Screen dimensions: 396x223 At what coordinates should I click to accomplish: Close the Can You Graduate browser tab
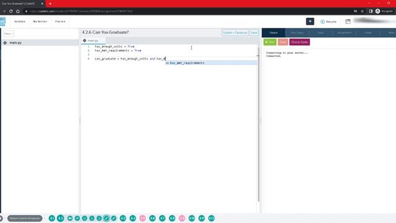click(x=42, y=4)
